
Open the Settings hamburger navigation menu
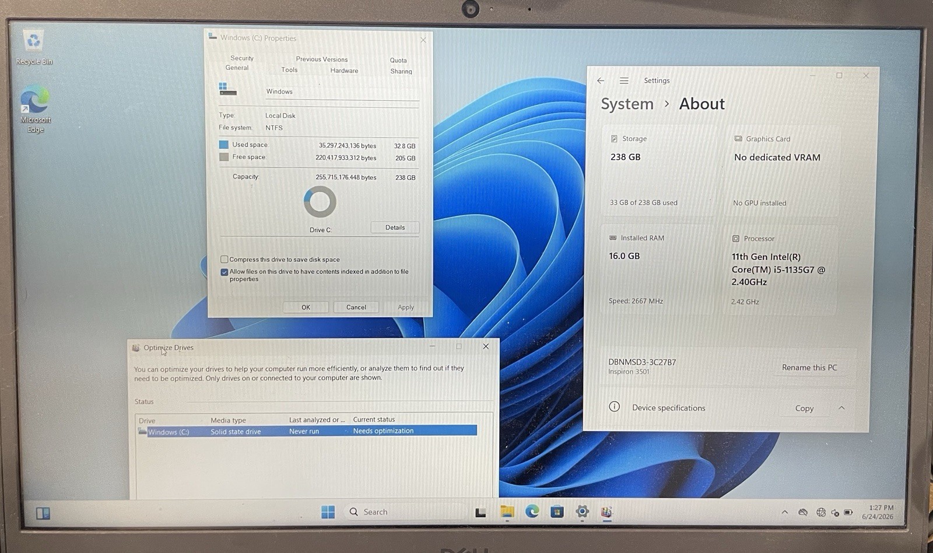(x=624, y=80)
